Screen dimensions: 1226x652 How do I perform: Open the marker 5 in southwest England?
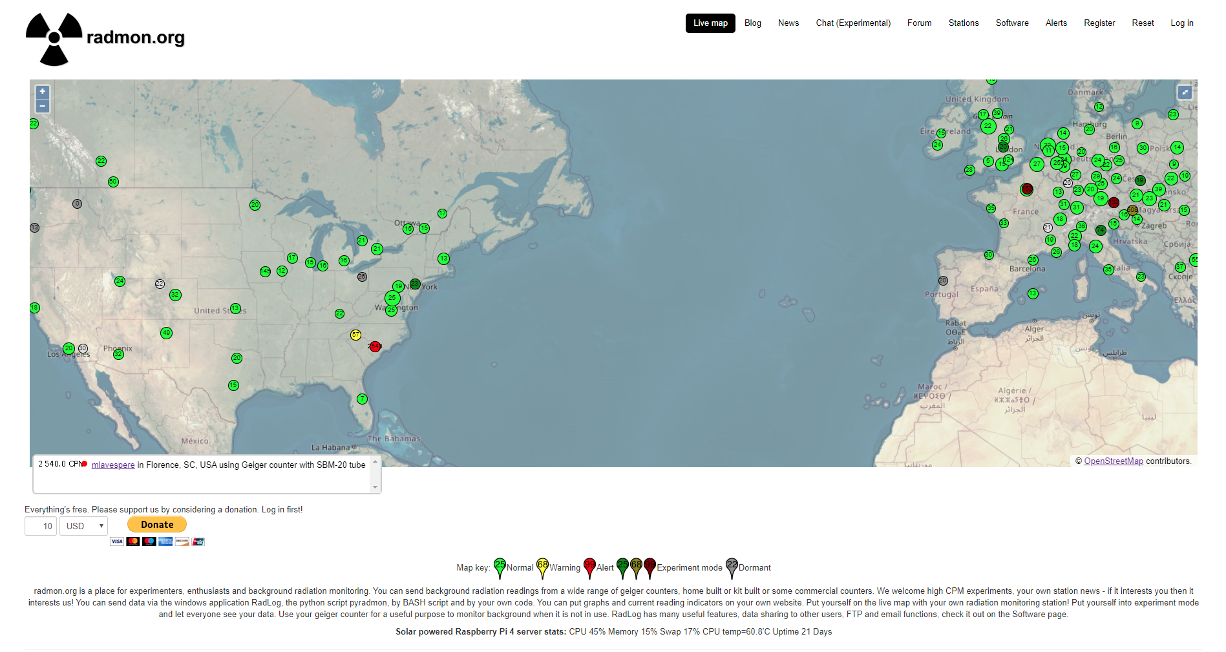pyautogui.click(x=988, y=161)
